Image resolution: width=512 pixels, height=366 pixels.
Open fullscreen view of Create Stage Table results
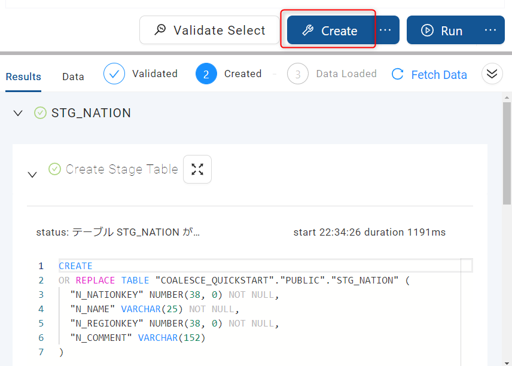pos(197,169)
